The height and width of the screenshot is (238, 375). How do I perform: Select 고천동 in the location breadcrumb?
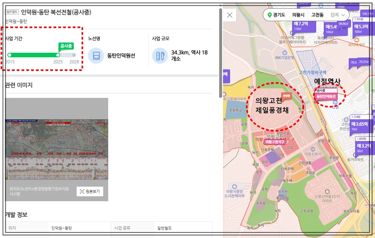click(318, 15)
